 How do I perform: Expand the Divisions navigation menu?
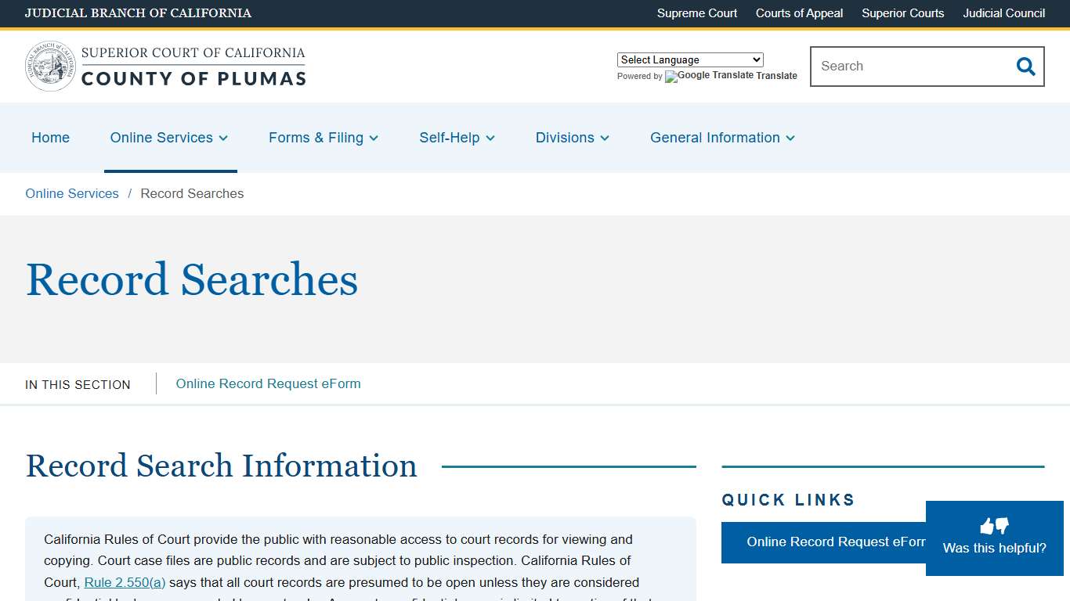click(x=572, y=138)
